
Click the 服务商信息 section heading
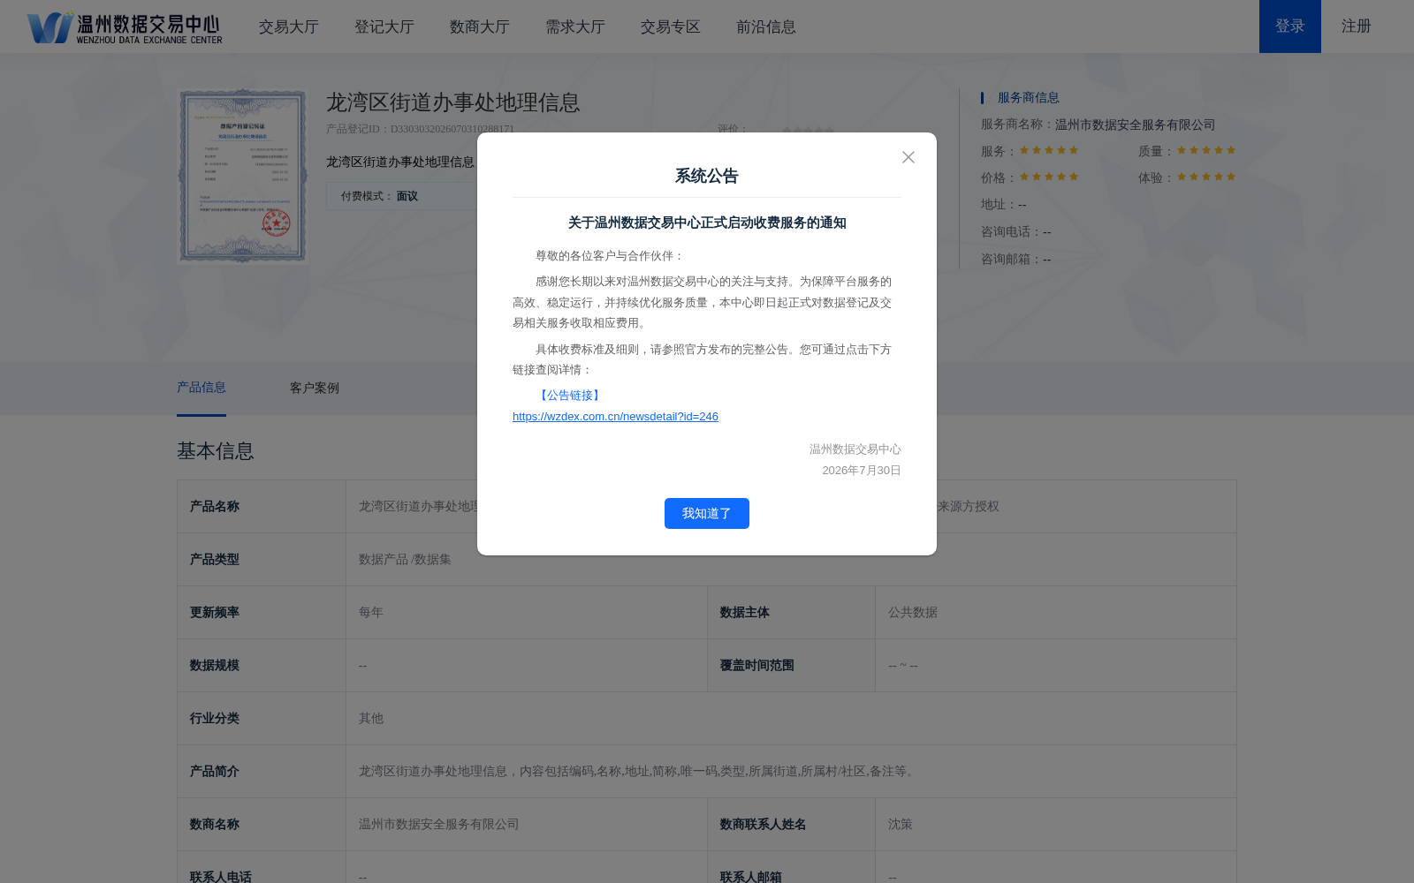1029,98
